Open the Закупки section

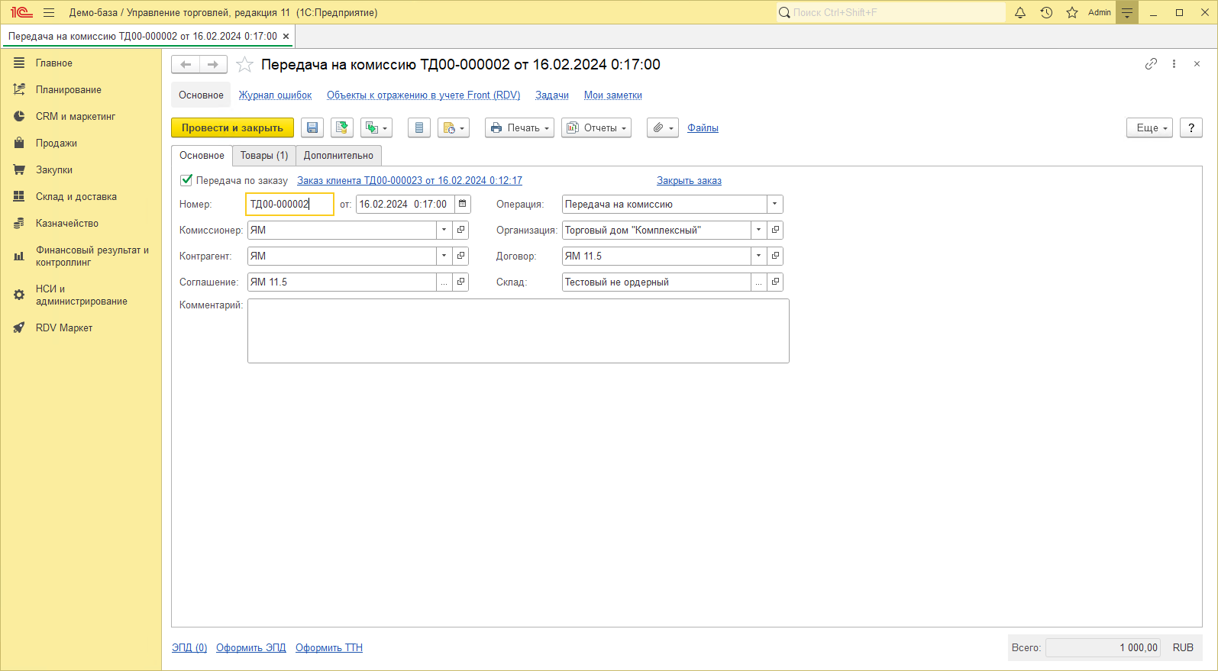tap(54, 170)
